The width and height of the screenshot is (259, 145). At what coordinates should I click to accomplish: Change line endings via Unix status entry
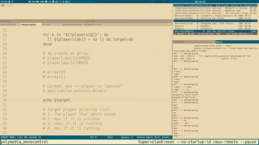[x=110, y=137]
